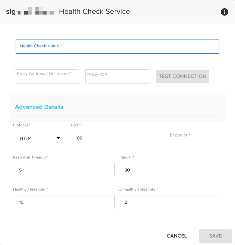Screen dimensions: 235x245
Task: Click the Health Check Service dialog title
Action: pyautogui.click(x=94, y=12)
